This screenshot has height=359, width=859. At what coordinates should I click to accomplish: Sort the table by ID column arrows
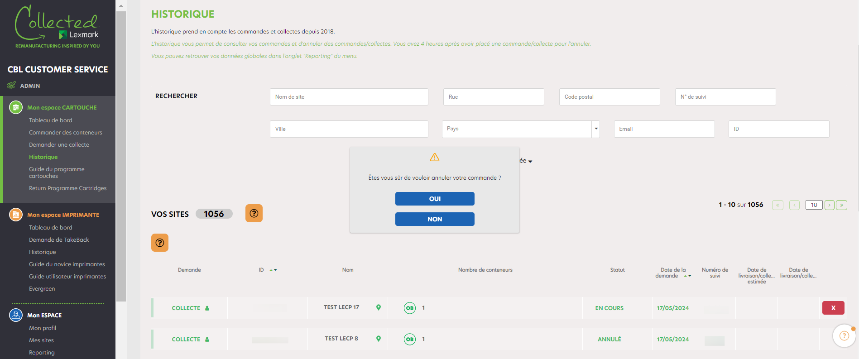tap(274, 270)
